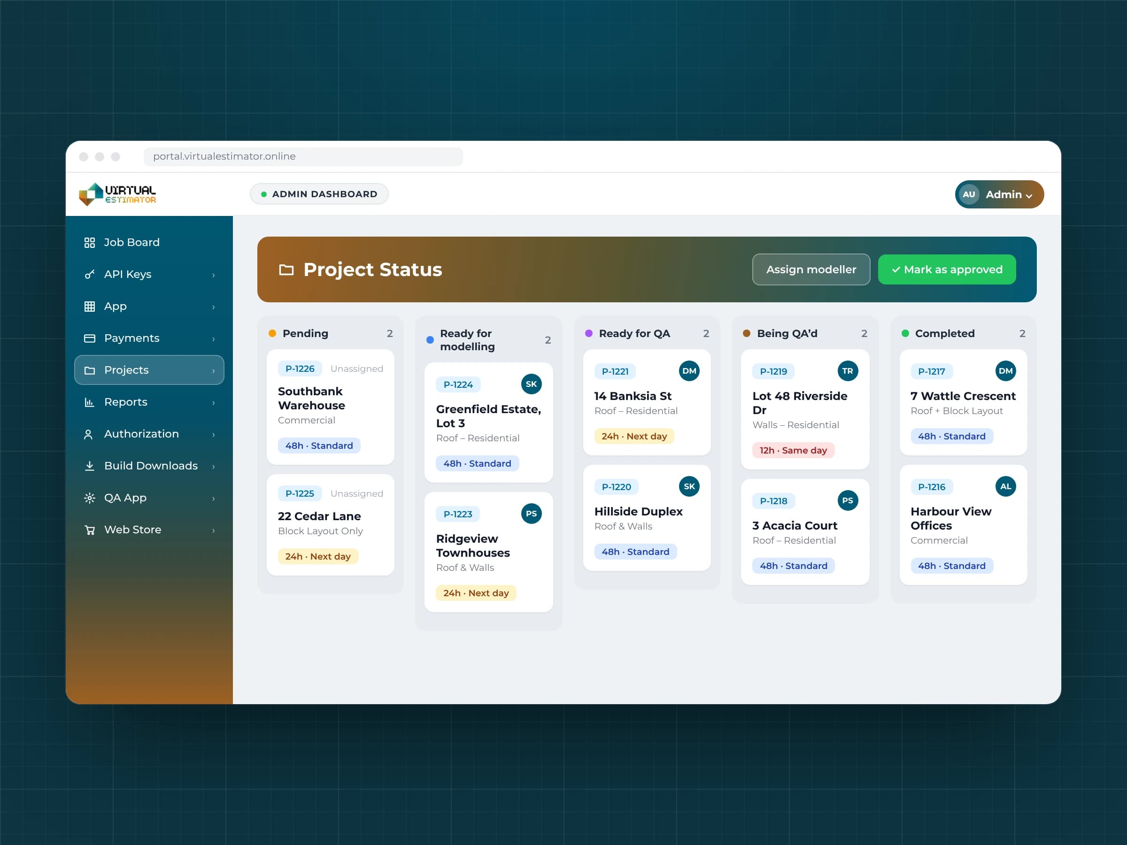
Task: Click DM avatar on 7 Wattle Crescent card
Action: pos(1006,371)
